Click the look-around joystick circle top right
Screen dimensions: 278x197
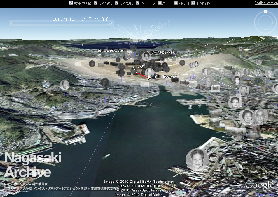click(x=265, y=22)
